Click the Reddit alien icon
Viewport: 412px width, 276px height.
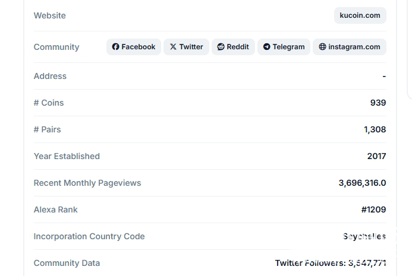pyautogui.click(x=221, y=47)
